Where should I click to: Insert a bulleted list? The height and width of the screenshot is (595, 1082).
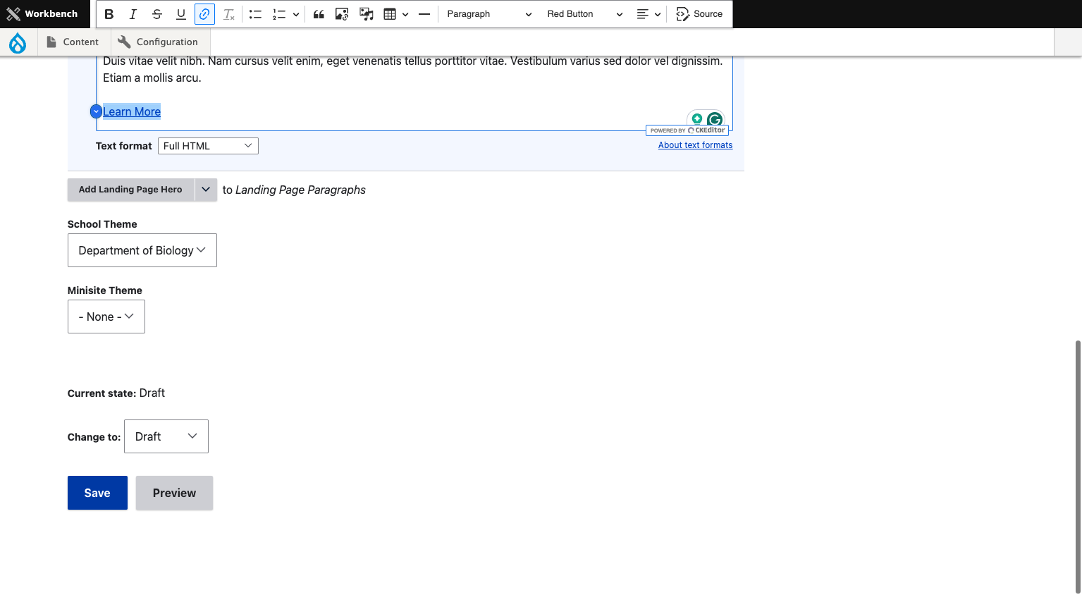(x=255, y=14)
